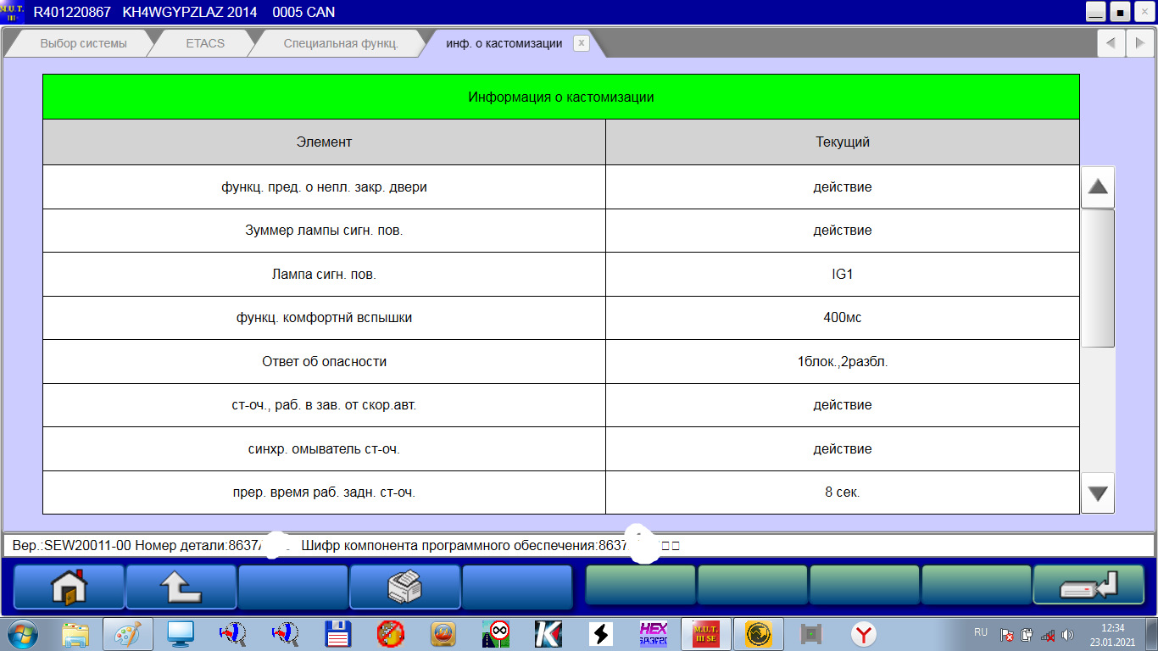Click 'Шифр компонента программного обеспечения' status text
Screen dimensions: 1158x651
tap(448, 545)
